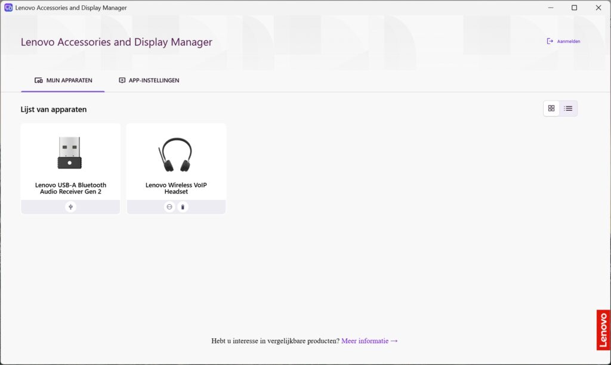Screen dimensions: 611x365
Task: Click the Aanmelden sign-in arrow icon
Action: click(550, 41)
